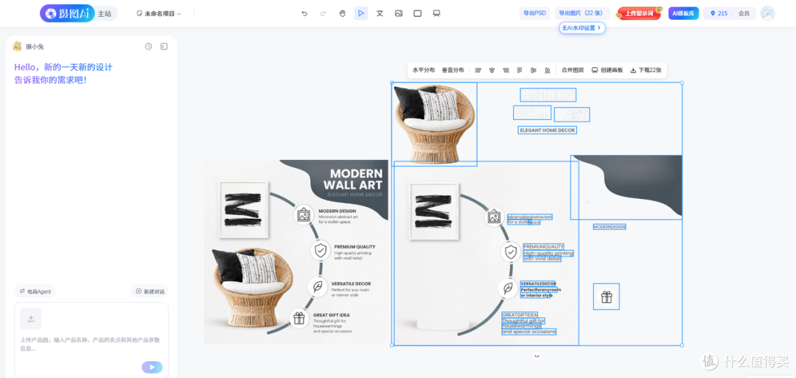
Task: Select 'High-quality printing' text layer in extracted layers
Action: 548,253
